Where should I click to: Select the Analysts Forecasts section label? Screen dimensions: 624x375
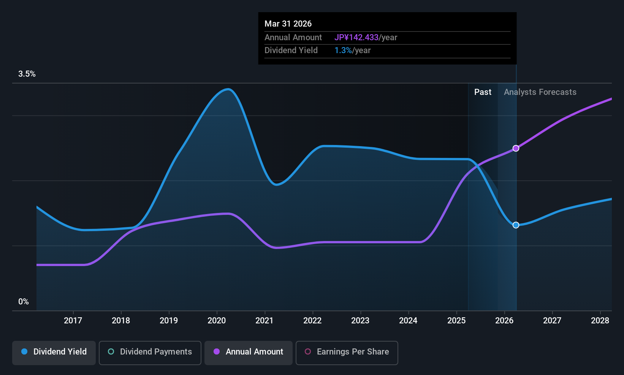(x=540, y=92)
